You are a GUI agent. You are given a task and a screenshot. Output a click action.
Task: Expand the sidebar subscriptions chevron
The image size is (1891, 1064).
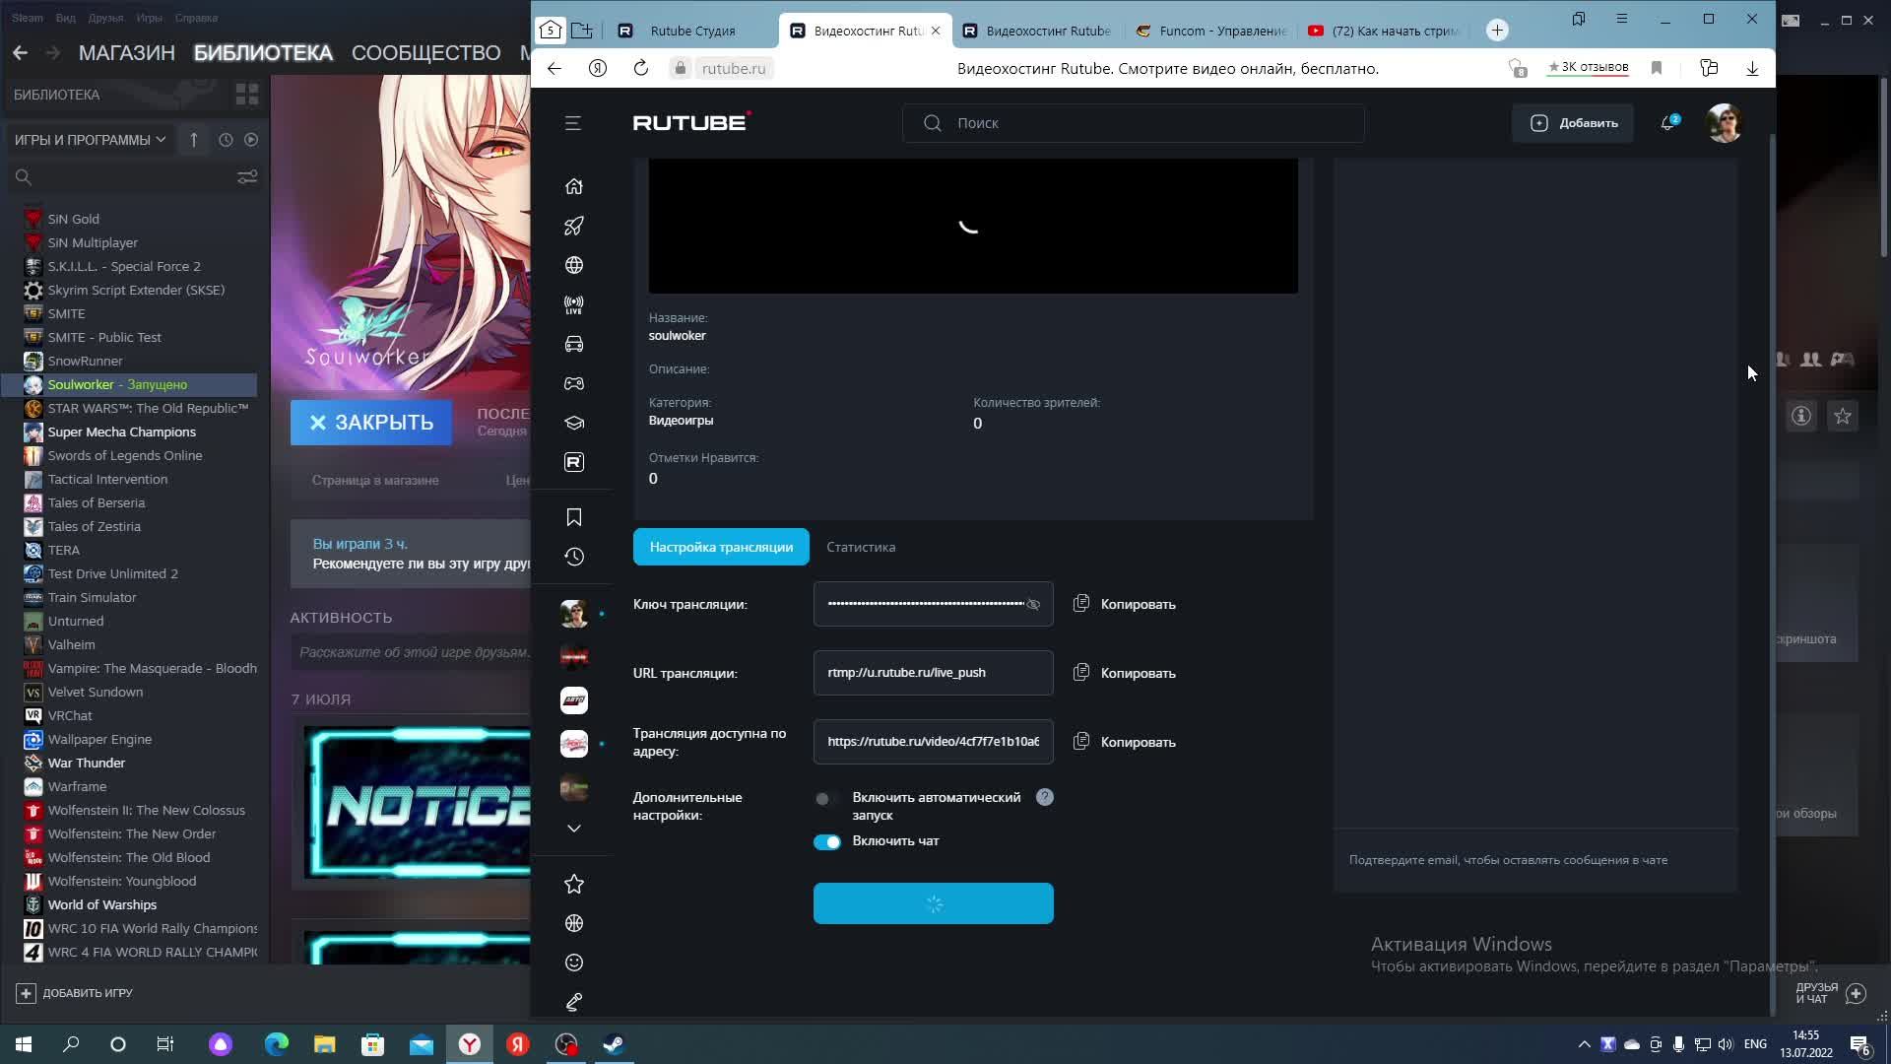tap(574, 829)
